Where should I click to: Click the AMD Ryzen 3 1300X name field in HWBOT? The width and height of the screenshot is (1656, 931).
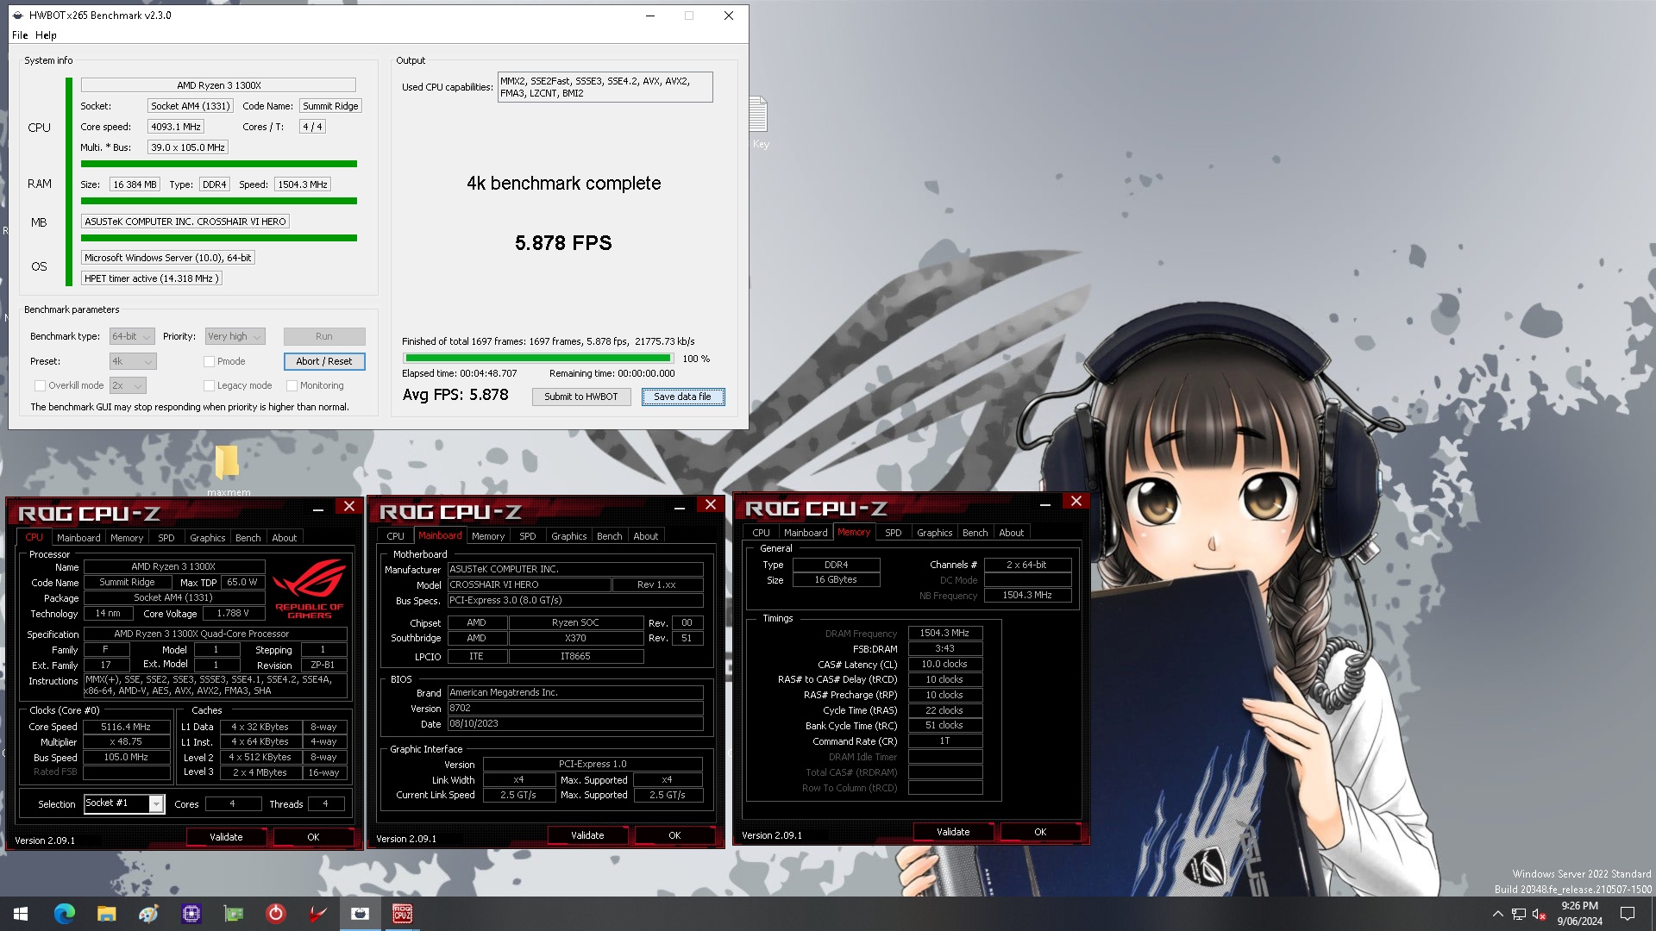coord(218,85)
